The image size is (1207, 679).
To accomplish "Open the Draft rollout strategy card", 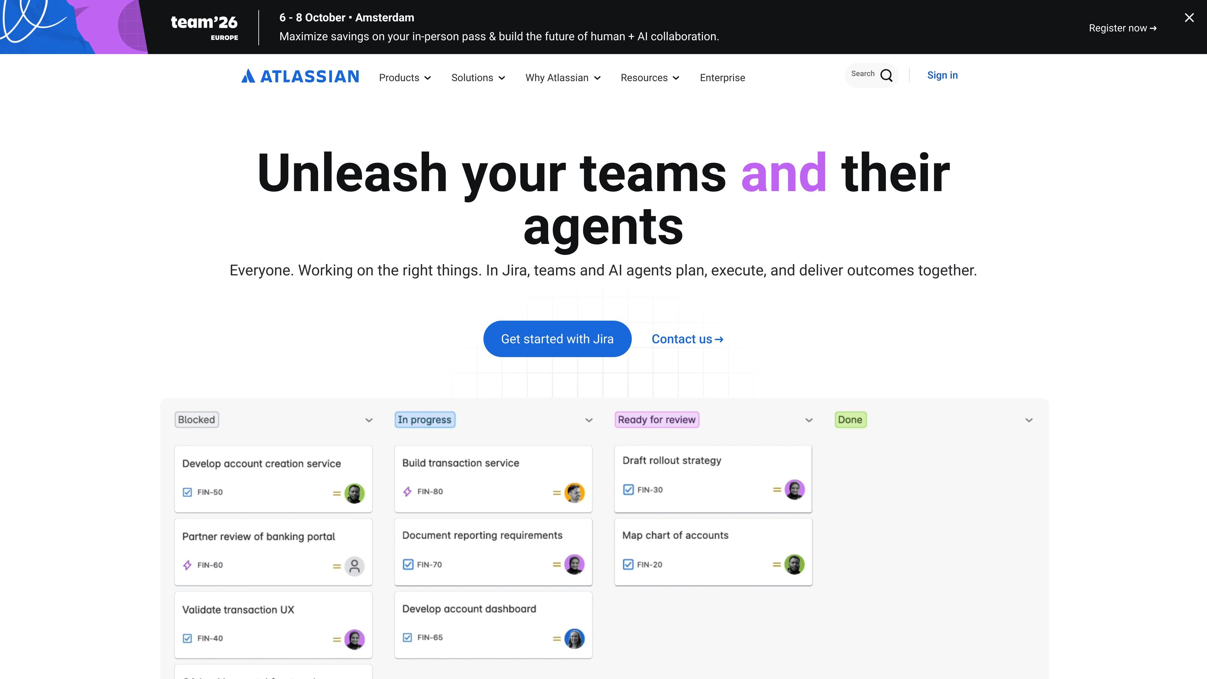I will [x=713, y=479].
